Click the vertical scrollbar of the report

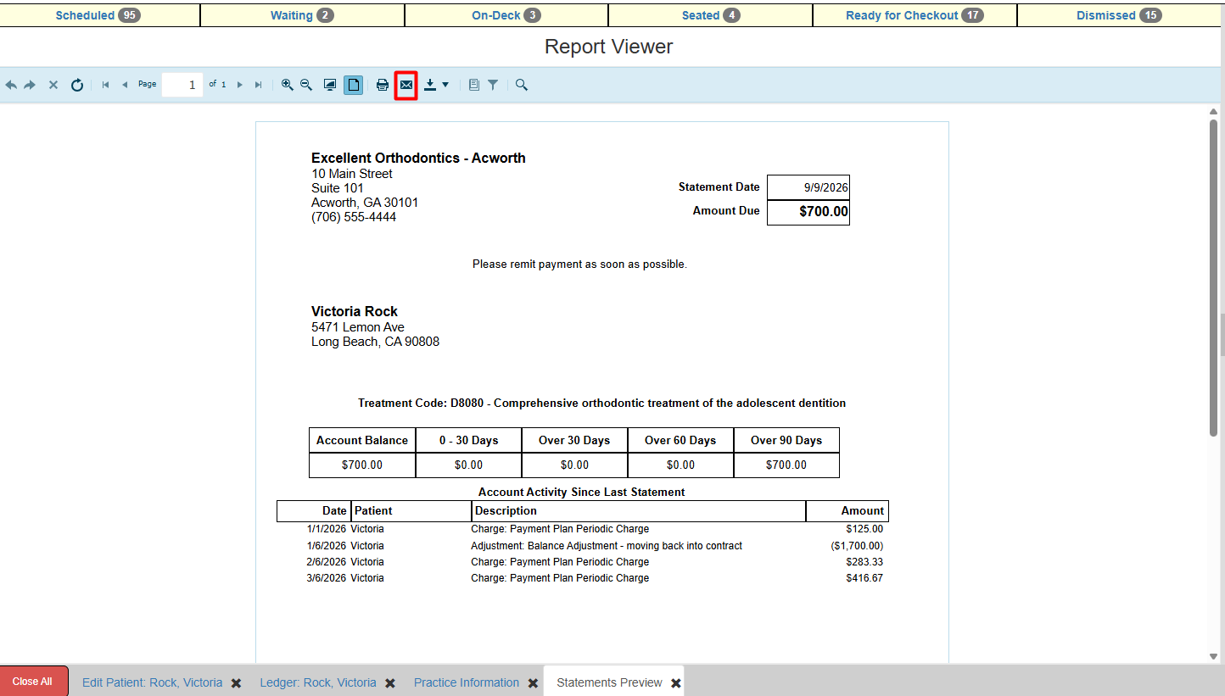click(1213, 278)
